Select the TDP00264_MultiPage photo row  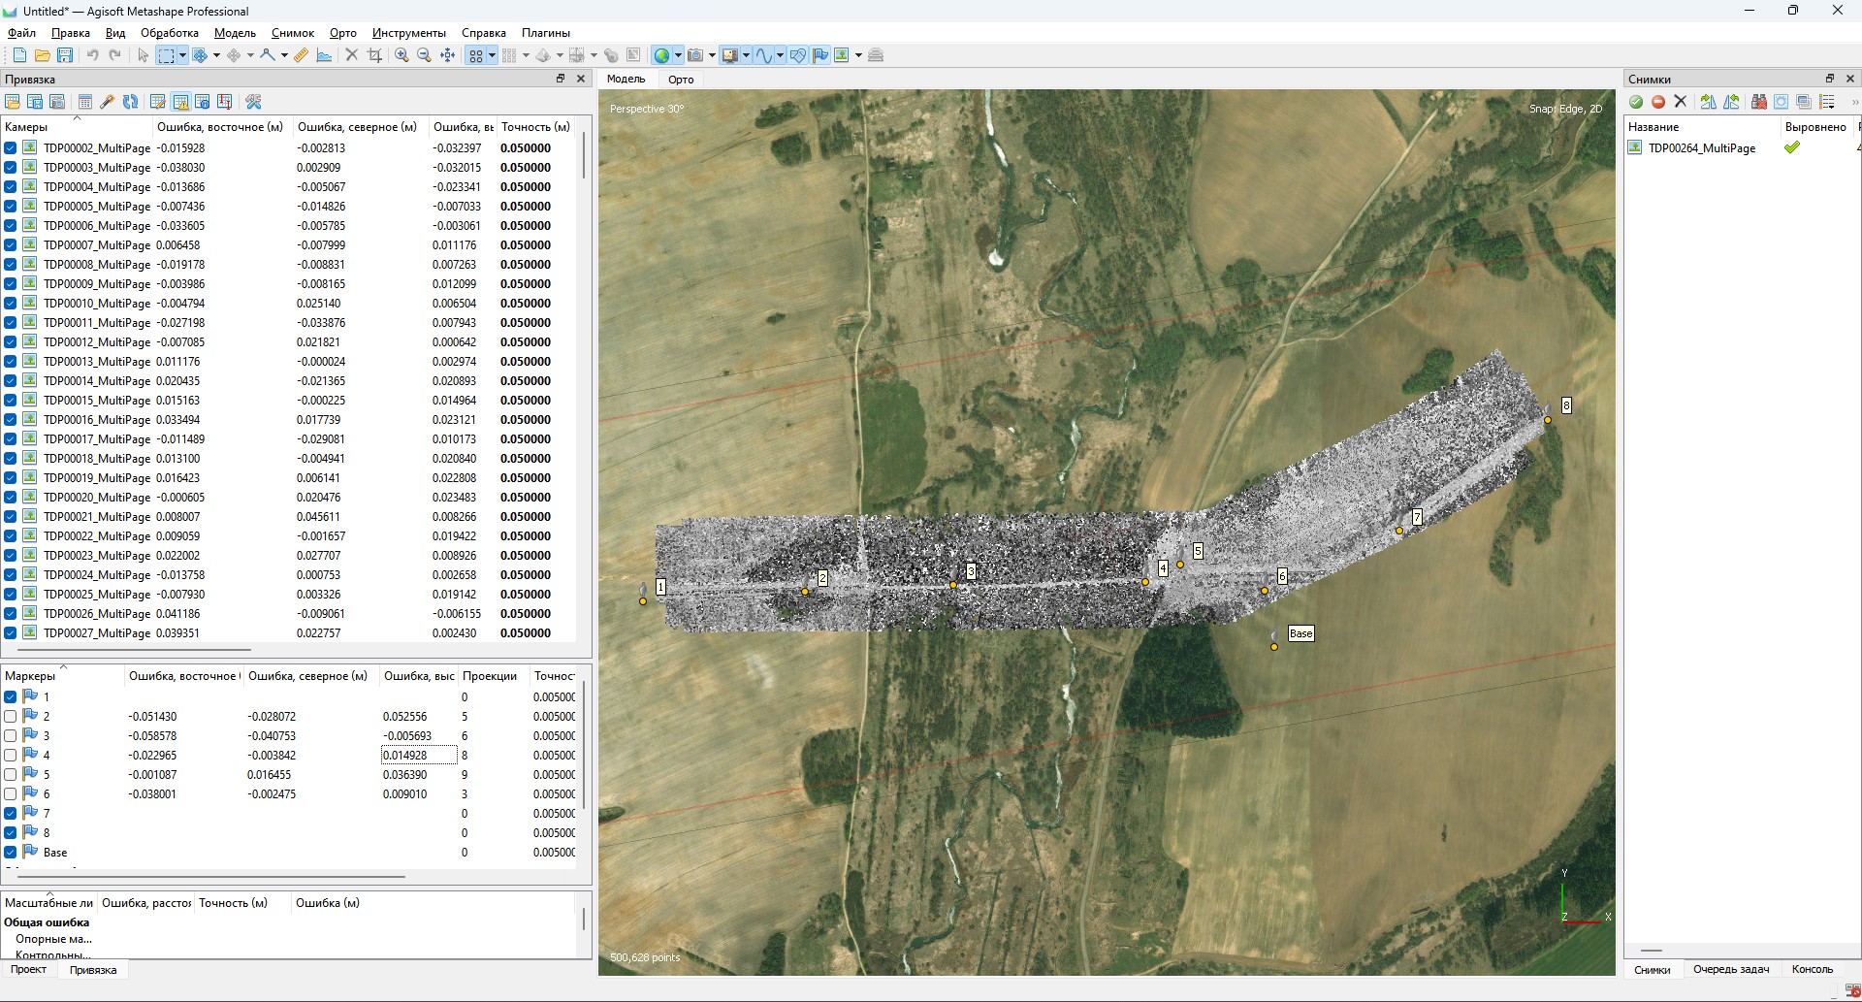[x=1741, y=148]
